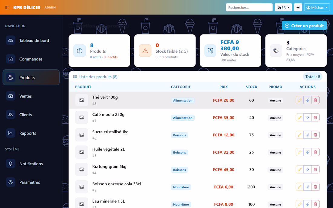The image size is (333, 208).
Task: Click the 0 inactifs text
Action: point(110,57)
